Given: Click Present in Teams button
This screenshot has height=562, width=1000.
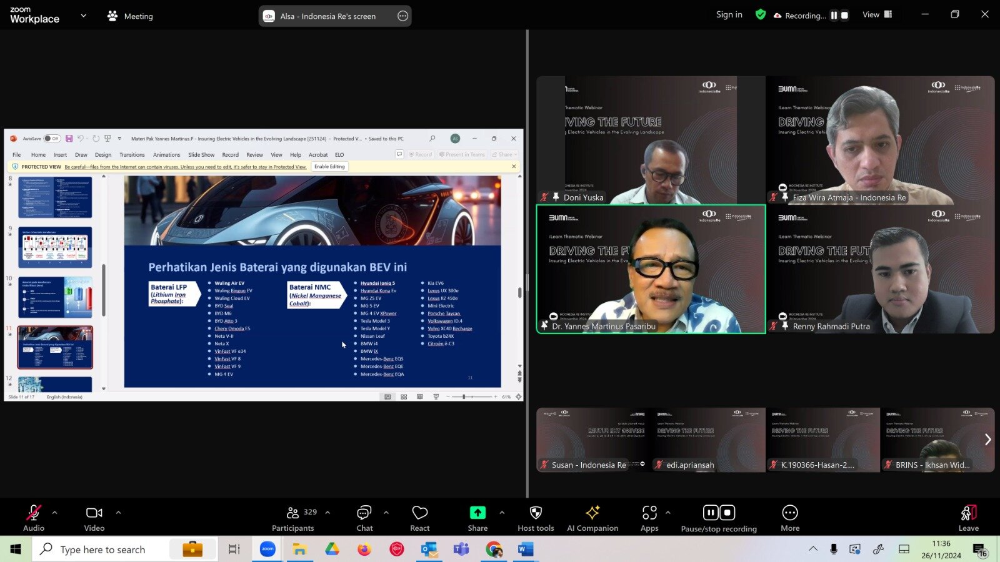Looking at the screenshot, I should 462,154.
